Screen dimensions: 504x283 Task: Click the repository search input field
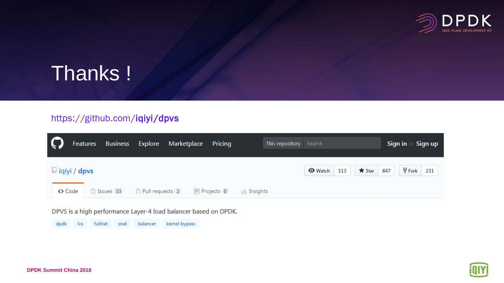(x=342, y=143)
